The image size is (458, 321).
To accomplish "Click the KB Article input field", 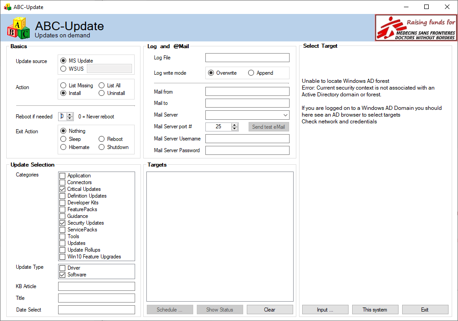I will coord(96,286).
